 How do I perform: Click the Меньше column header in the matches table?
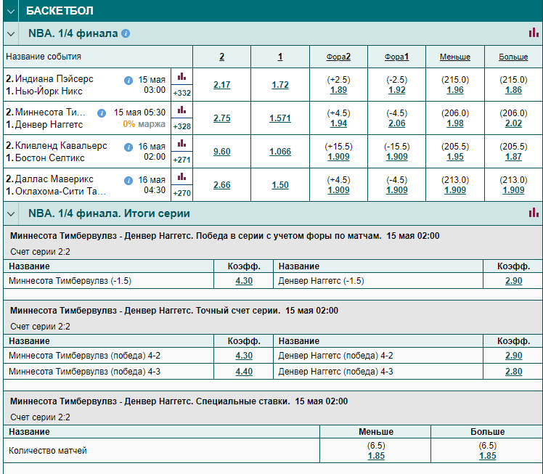(455, 57)
